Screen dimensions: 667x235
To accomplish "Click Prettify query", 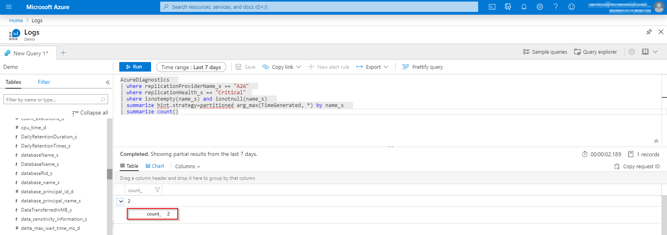I will tap(423, 67).
